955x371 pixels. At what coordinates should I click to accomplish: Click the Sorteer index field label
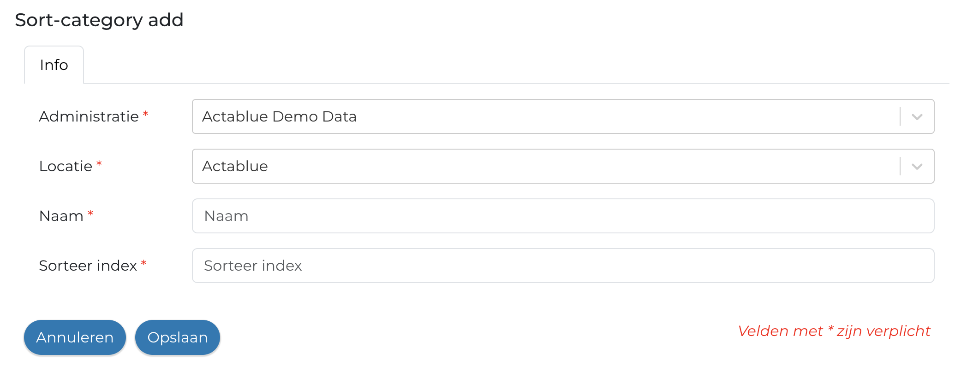(88, 266)
